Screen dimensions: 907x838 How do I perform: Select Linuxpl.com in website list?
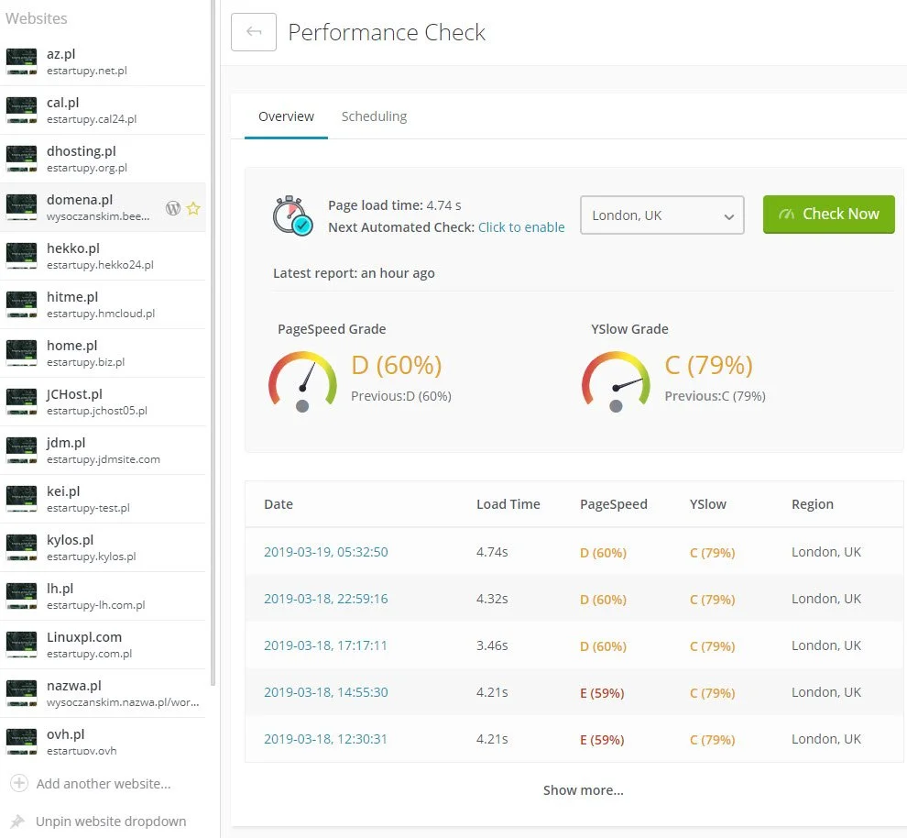(x=103, y=645)
